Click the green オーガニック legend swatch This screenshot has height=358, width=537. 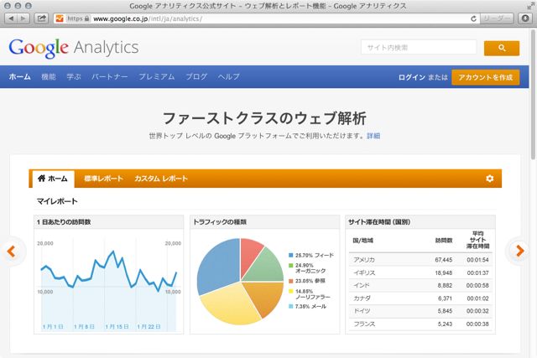[x=291, y=266]
